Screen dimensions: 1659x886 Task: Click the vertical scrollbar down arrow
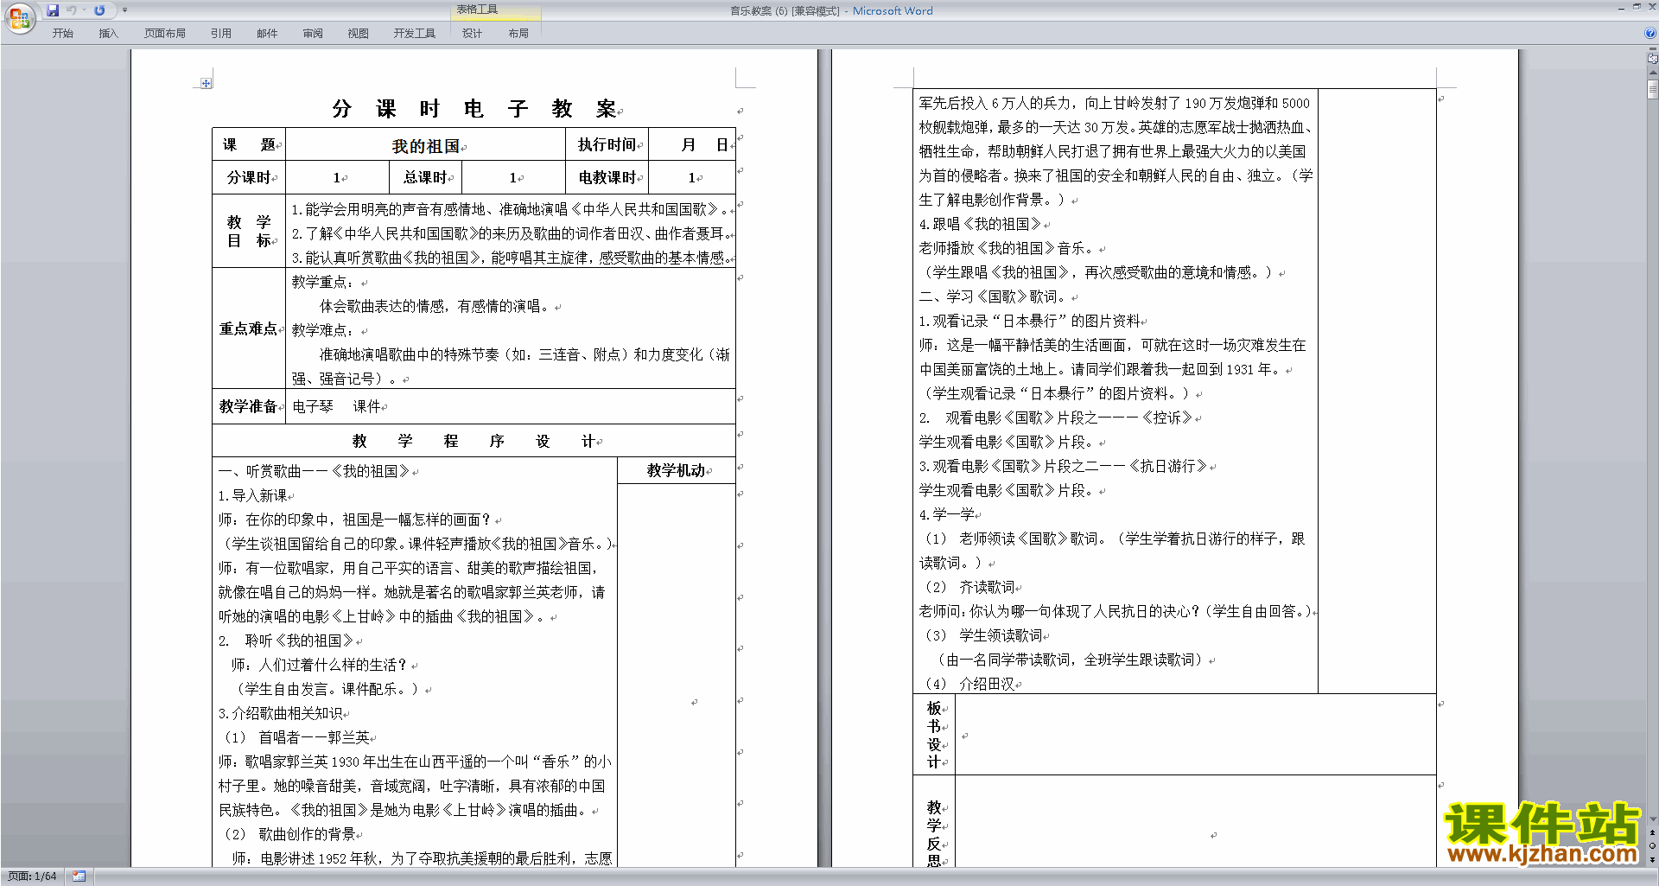[1652, 819]
